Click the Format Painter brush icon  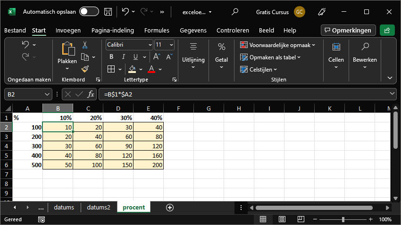coord(85,69)
